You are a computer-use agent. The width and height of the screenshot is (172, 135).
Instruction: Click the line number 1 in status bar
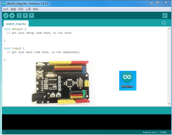pyautogui.click(x=4, y=132)
